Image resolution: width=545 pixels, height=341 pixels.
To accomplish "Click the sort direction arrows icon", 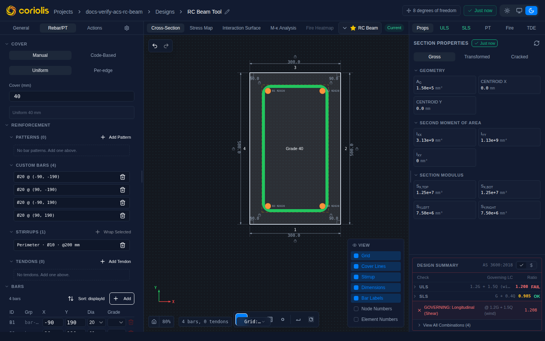I will point(71,299).
